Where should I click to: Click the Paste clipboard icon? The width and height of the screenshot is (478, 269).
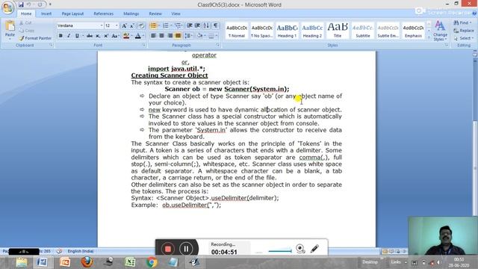(x=10, y=26)
